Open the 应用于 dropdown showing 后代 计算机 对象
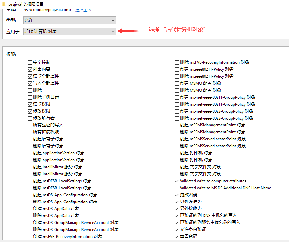Image resolution: width=289 pixels, height=242 pixels. 70,32
